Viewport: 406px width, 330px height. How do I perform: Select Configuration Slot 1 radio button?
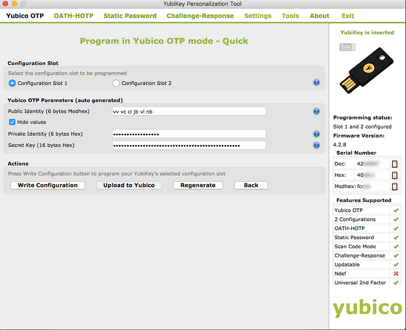click(x=12, y=83)
